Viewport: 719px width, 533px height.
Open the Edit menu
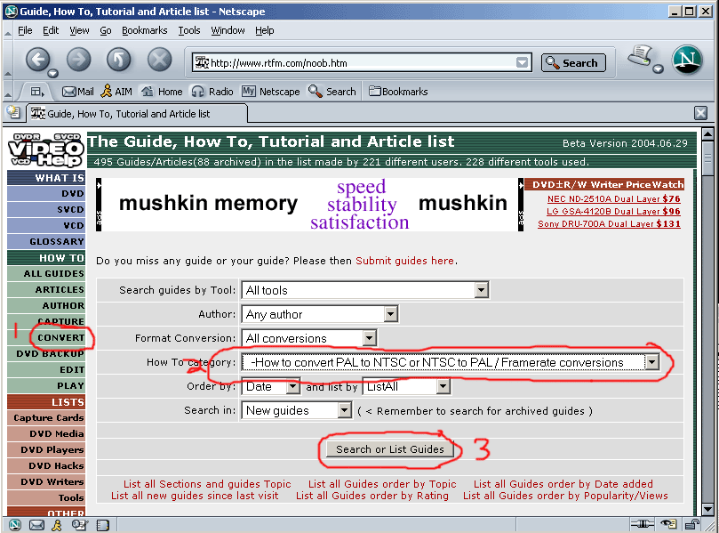(x=51, y=31)
